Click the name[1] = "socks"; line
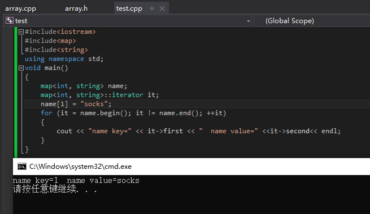The image size is (370, 214). click(x=76, y=104)
